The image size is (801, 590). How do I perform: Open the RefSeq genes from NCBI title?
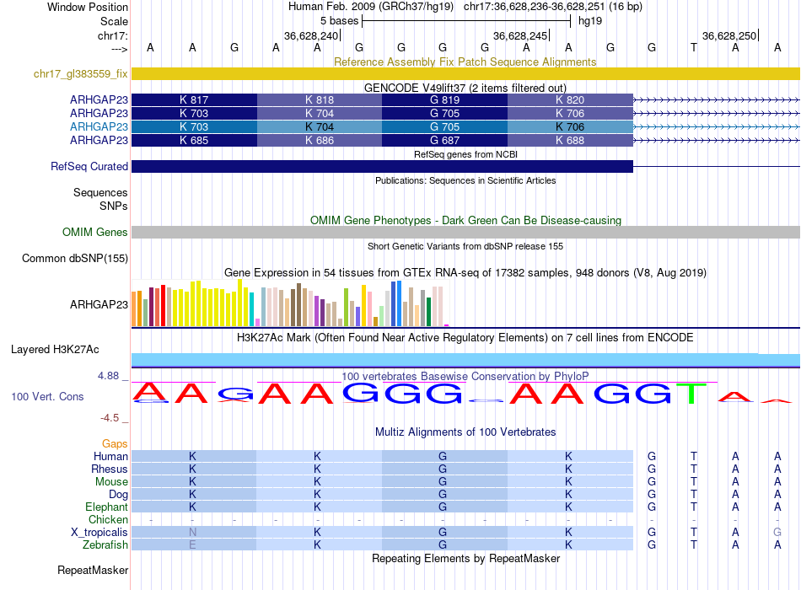pyautogui.click(x=465, y=154)
